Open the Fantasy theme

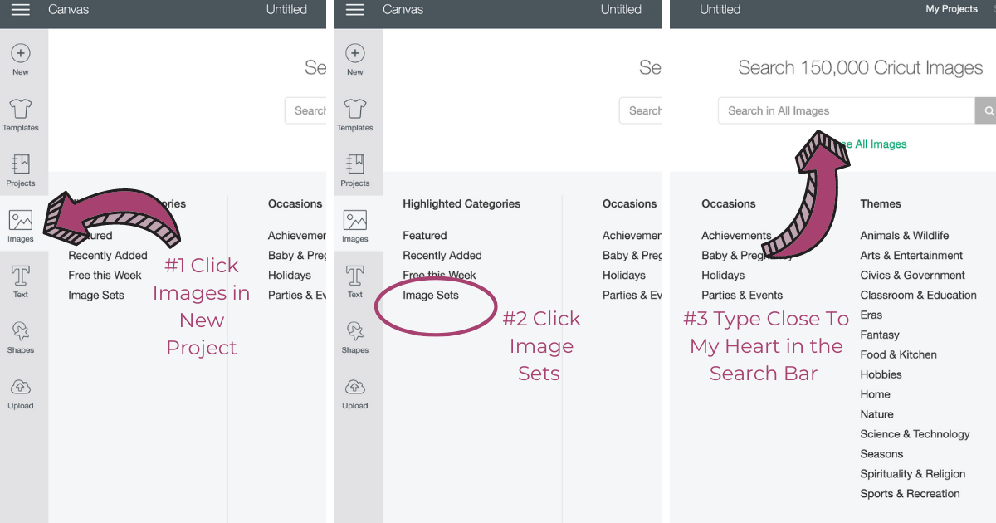coord(880,335)
